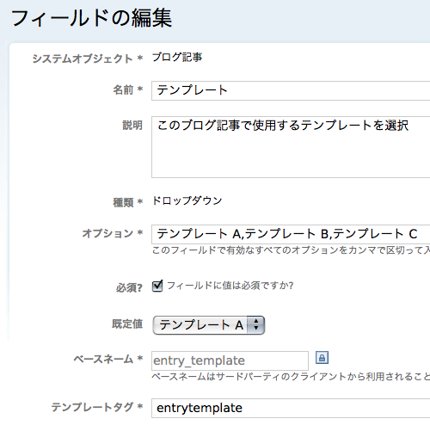
Task: Click the lock icon beside the basename field
Action: (322, 358)
